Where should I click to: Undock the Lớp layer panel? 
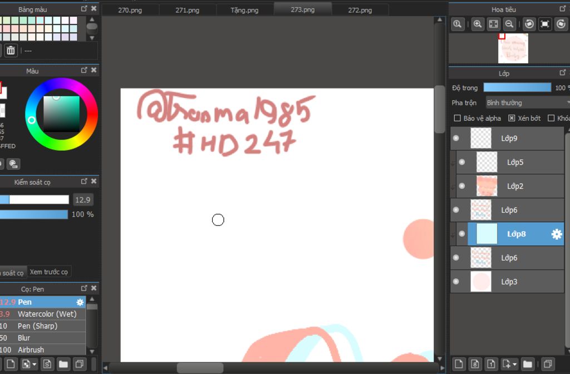562,72
